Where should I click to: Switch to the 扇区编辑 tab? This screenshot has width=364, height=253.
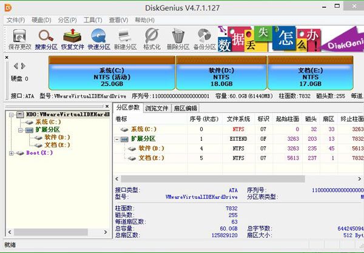tap(185, 108)
